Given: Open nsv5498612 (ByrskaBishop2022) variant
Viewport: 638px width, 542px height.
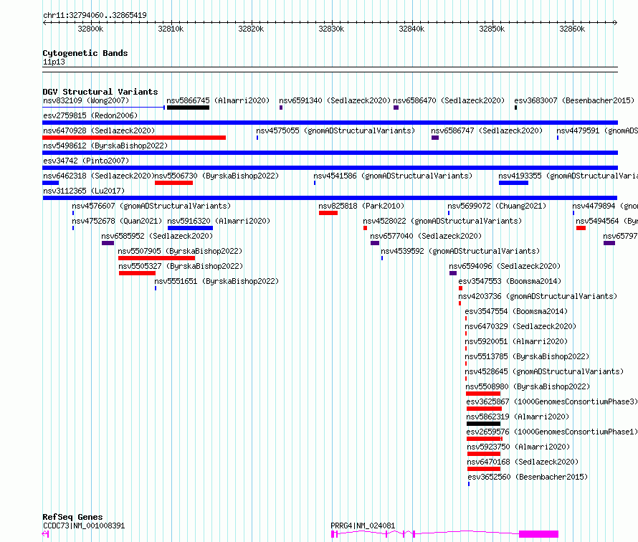Looking at the screenshot, I should point(105,146).
